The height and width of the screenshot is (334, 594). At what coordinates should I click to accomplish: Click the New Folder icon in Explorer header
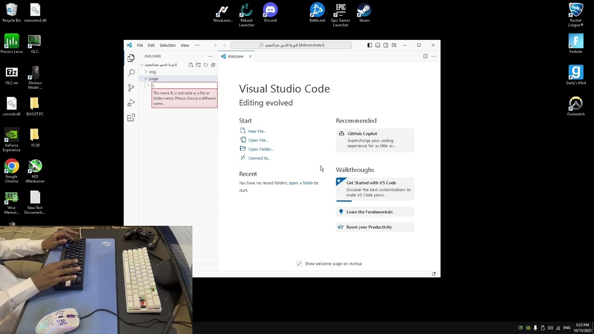tap(198, 65)
